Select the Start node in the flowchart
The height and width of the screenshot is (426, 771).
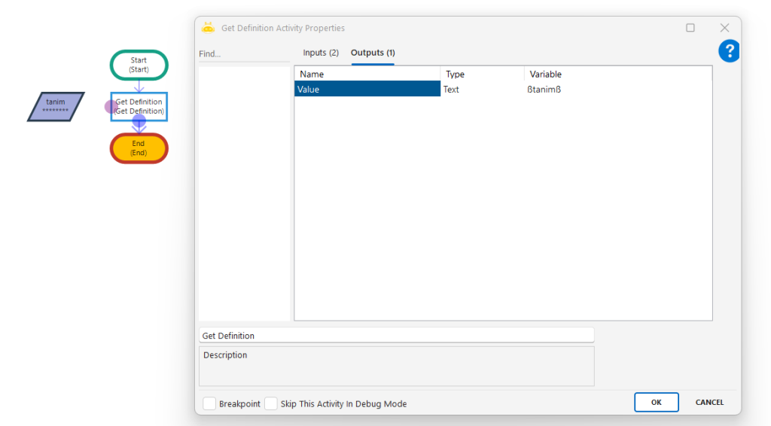(139, 65)
